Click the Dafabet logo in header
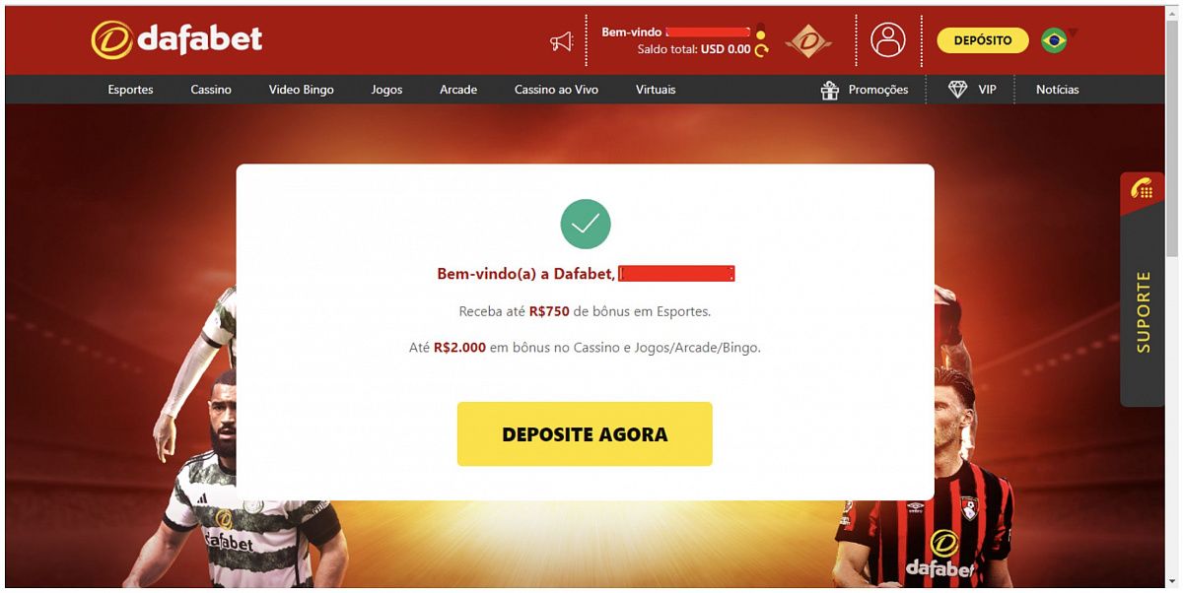The image size is (1183, 593). pos(176,39)
